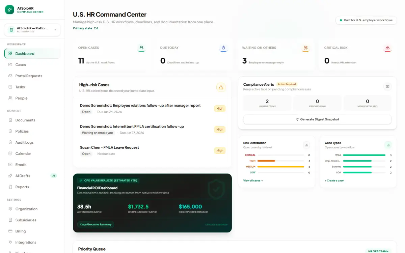Open Documents in the sidebar
The image size is (405, 253).
[32, 120]
